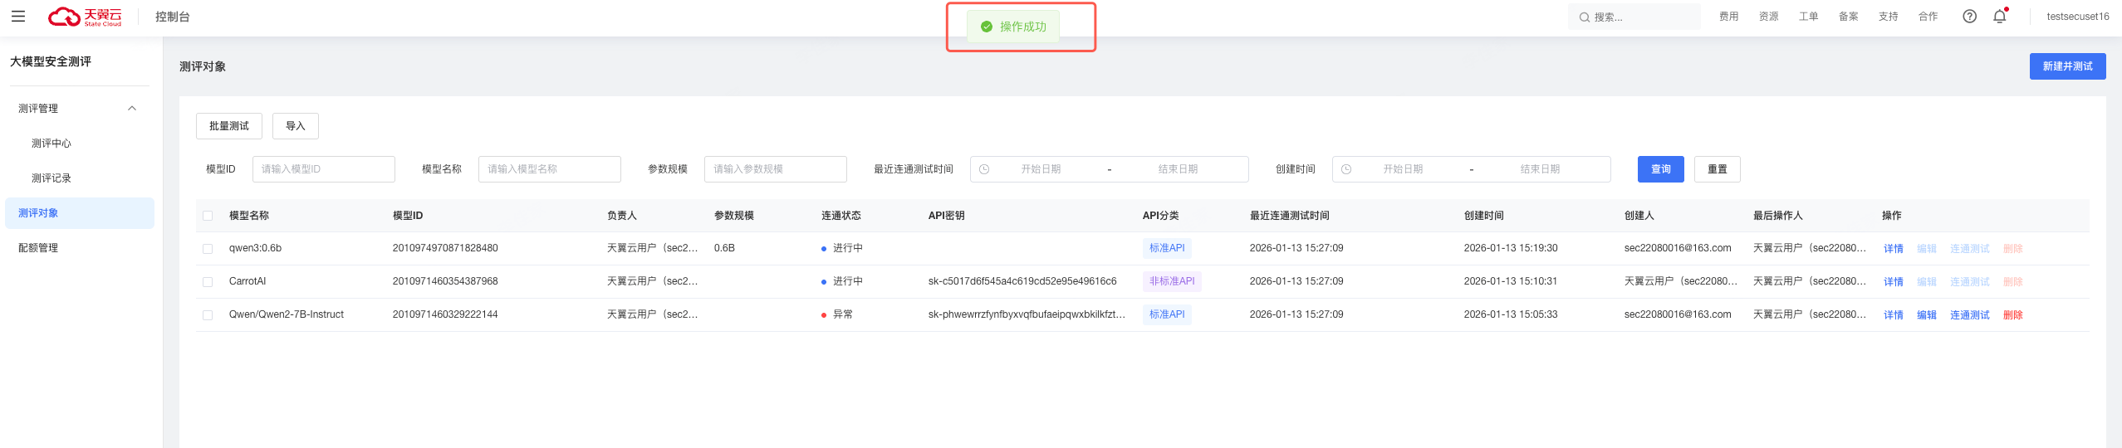Image resolution: width=2122 pixels, height=448 pixels.
Task: Click the 创建时间 column header
Action: pyautogui.click(x=1484, y=216)
